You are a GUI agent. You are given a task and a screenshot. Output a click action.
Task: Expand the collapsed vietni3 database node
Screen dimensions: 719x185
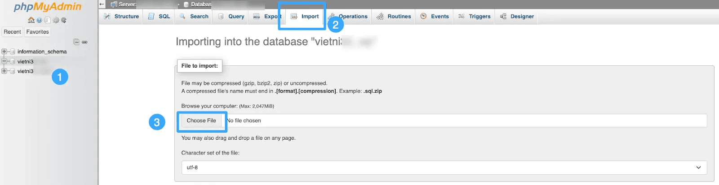click(x=4, y=71)
